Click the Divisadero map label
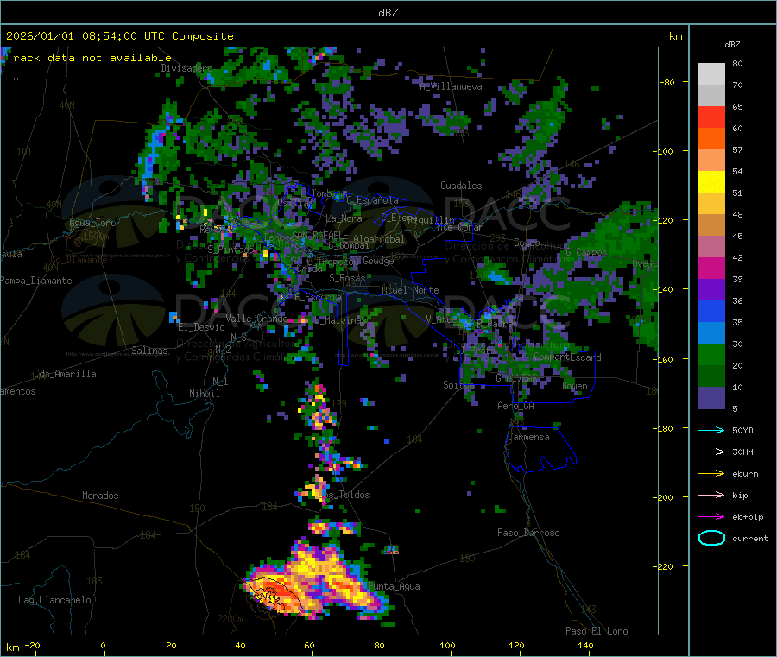The height and width of the screenshot is (657, 777). point(186,68)
